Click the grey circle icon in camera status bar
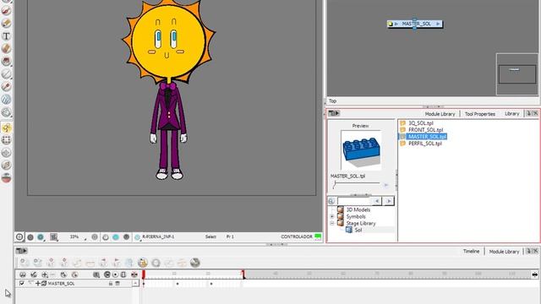This screenshot has height=304, width=541. 30,237
